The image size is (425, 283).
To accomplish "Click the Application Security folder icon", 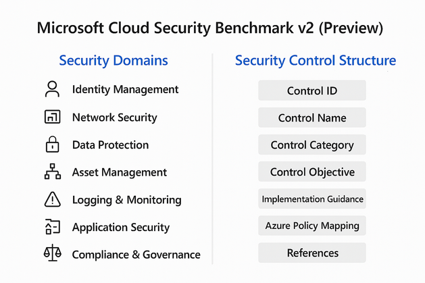I will pos(52,227).
